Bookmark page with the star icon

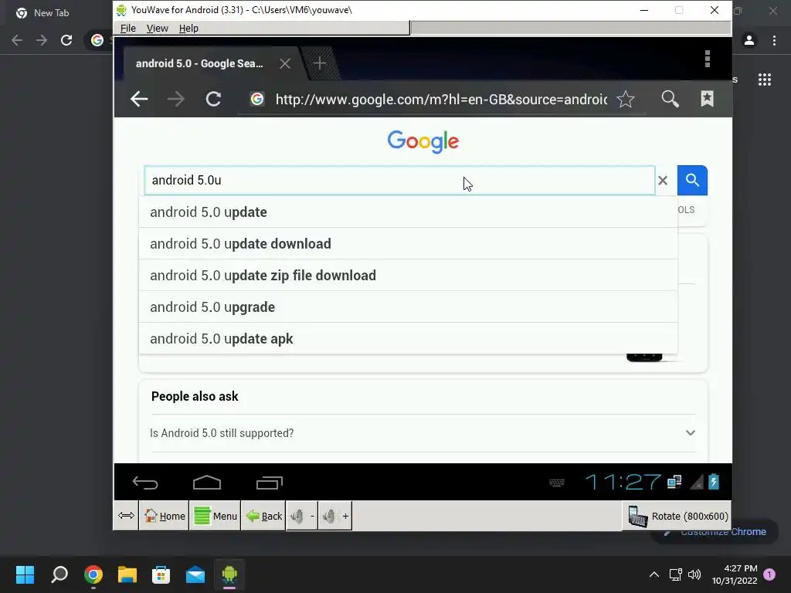point(626,99)
